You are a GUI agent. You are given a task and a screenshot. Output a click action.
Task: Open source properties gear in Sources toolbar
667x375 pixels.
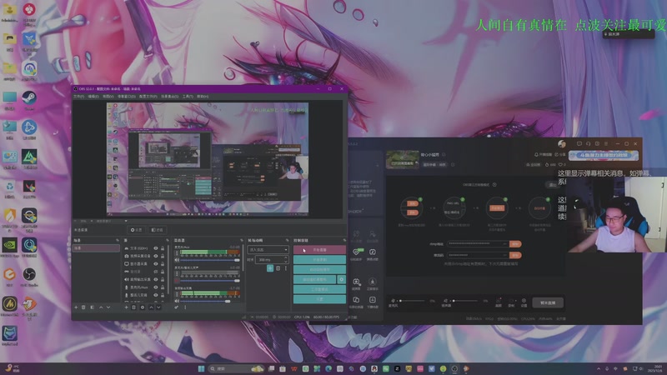coord(143,307)
